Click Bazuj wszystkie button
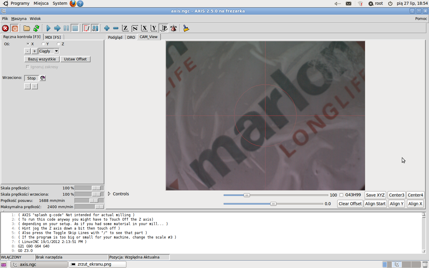The height and width of the screenshot is (268, 429). click(x=42, y=59)
